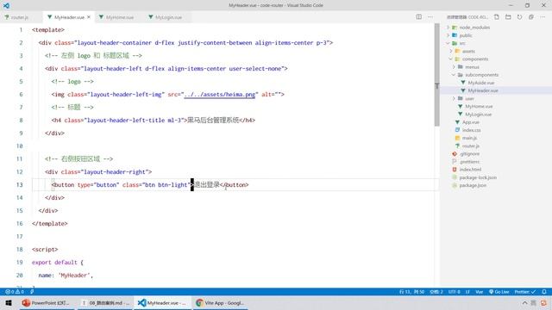The image size is (552, 310).
Task: Click errors and warnings status indicator
Action: [15, 292]
